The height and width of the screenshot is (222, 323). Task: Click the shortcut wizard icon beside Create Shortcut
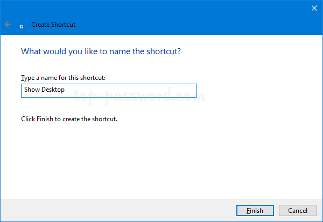[x=22, y=25]
